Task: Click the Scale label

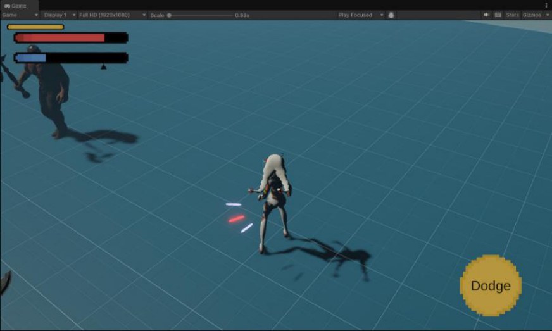Action: [157, 15]
